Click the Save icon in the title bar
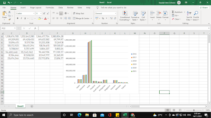Viewport: 211px width, 118px height. coord(4,3)
